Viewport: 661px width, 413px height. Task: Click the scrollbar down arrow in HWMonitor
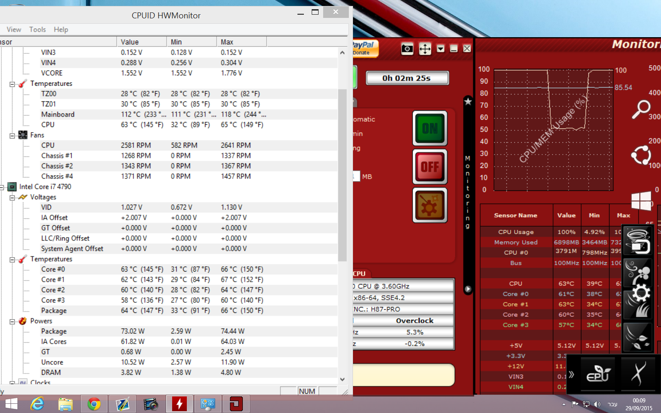tap(342, 380)
